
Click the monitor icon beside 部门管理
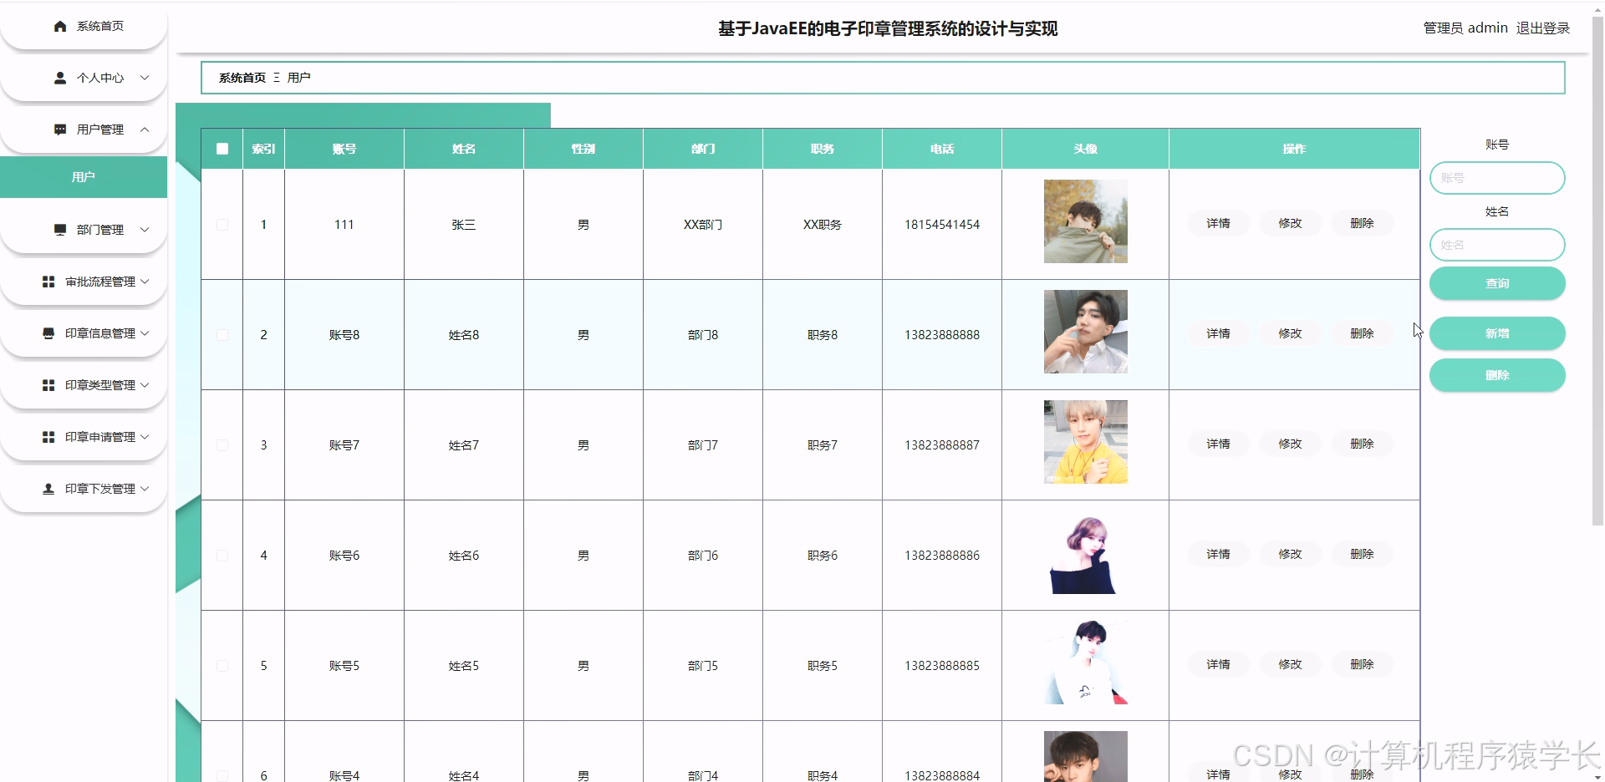[60, 230]
